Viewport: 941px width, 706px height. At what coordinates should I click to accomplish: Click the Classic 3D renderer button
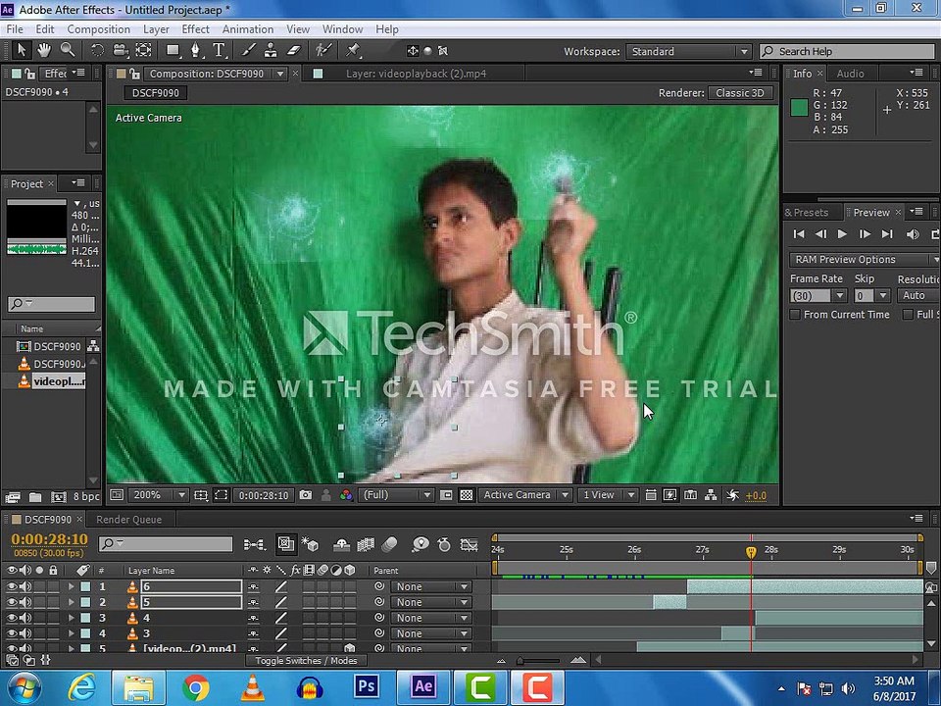(740, 94)
